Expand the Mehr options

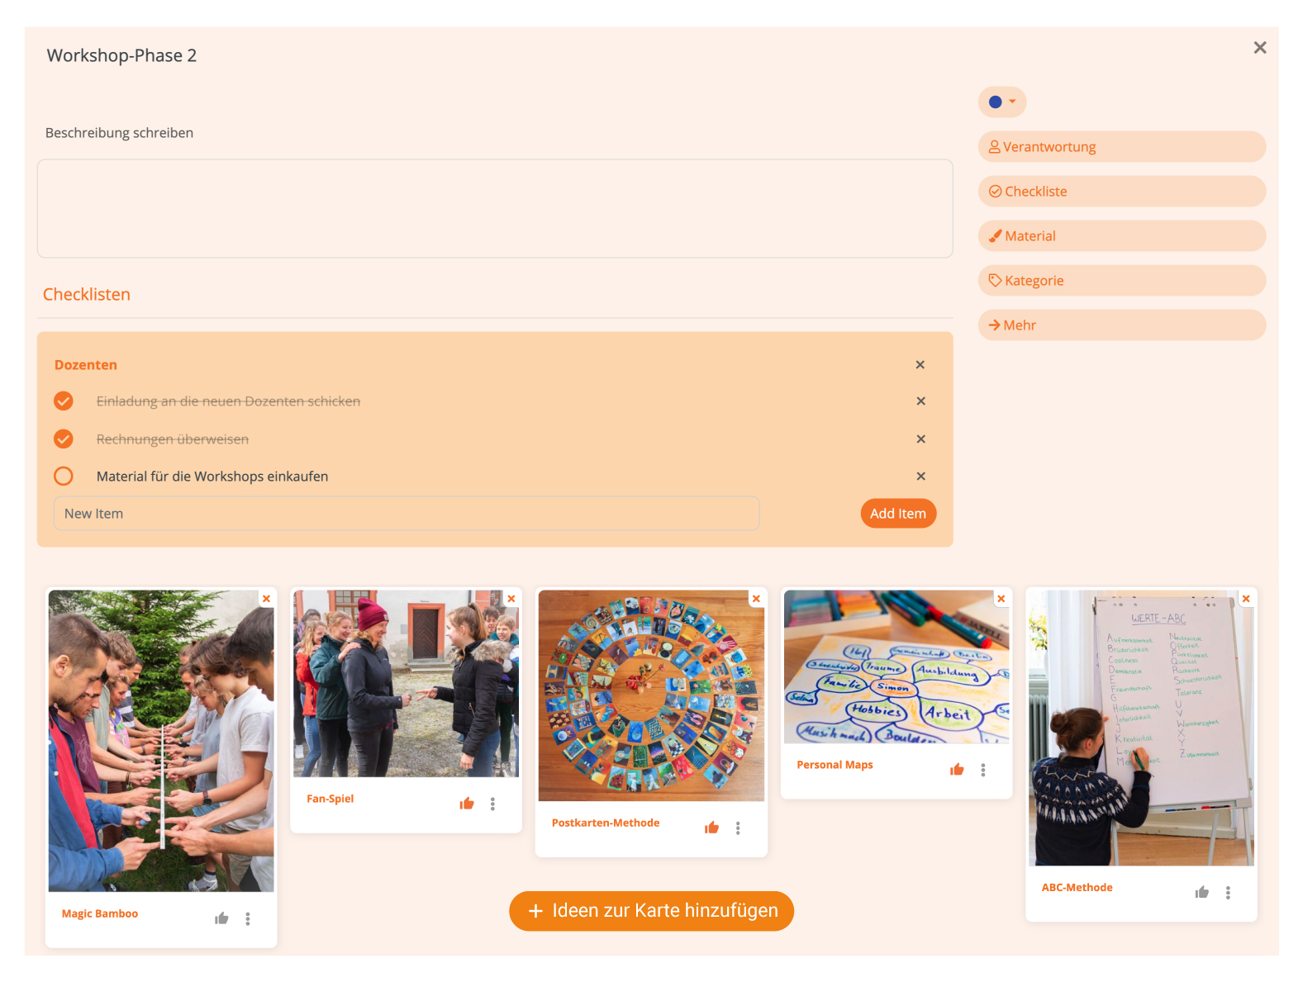click(x=1121, y=325)
